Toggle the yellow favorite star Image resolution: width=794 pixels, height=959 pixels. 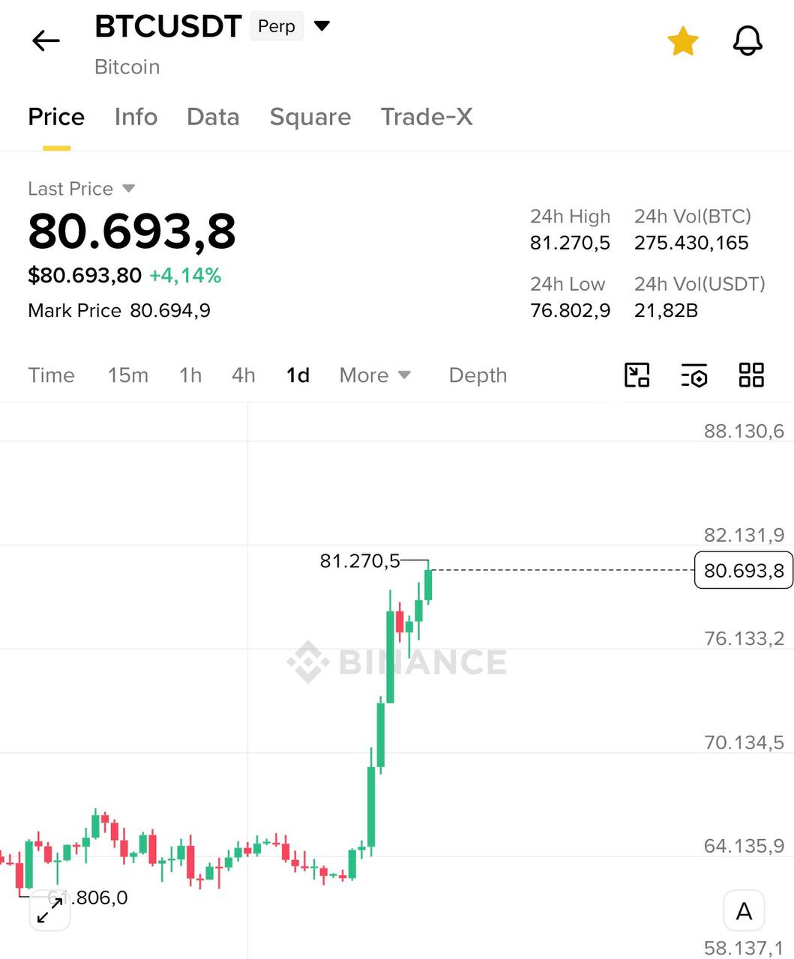click(x=683, y=41)
